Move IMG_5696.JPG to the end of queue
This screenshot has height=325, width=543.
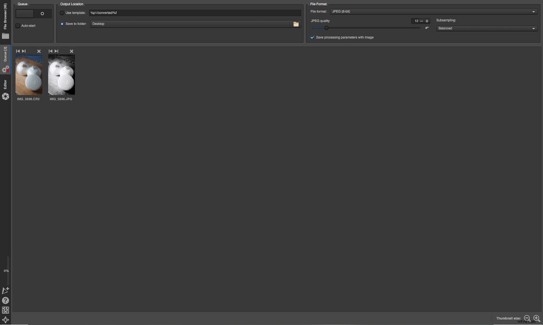[x=56, y=51]
